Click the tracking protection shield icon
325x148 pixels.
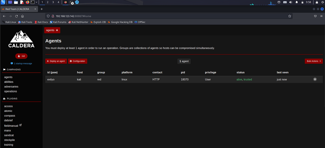(48, 16)
